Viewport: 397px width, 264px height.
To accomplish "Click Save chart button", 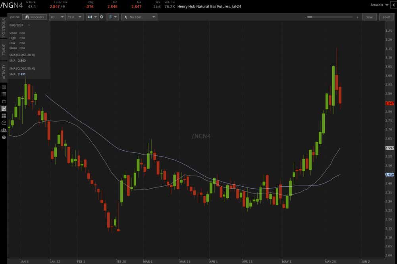I will click(369, 17).
